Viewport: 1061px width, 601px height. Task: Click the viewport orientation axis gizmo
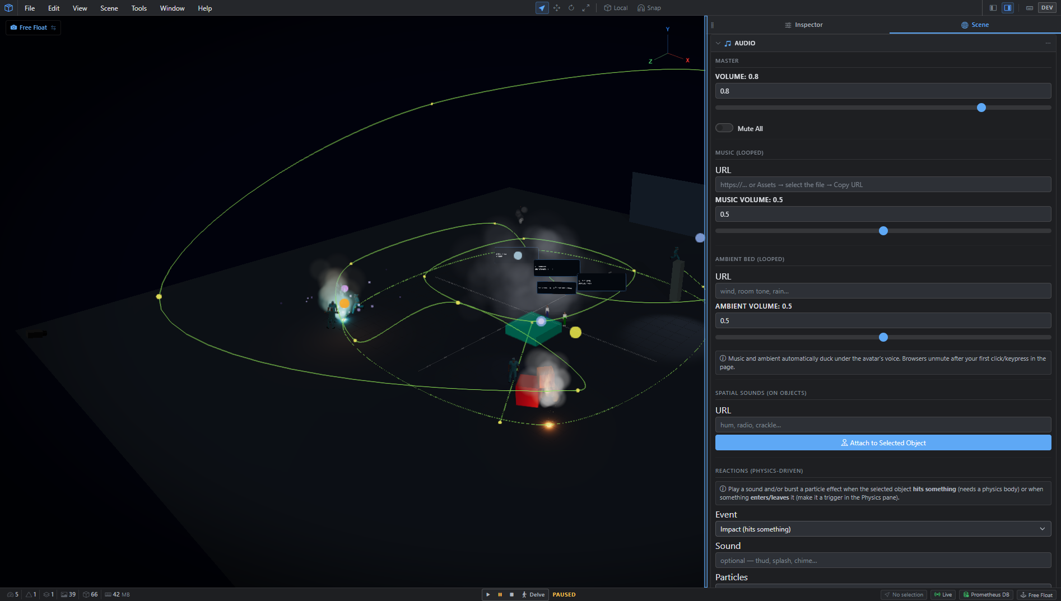[668, 46]
